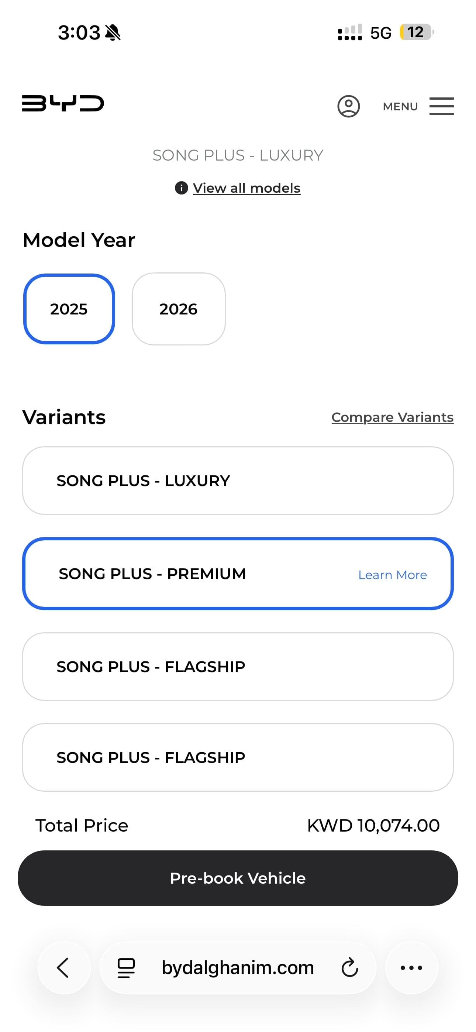The height and width of the screenshot is (1032, 476).
Task: Tap the page reader icon in address bar
Action: click(x=126, y=967)
